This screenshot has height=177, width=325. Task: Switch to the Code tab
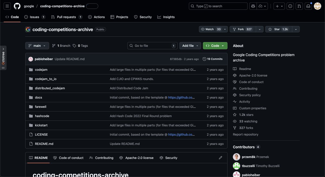[x=12, y=17]
